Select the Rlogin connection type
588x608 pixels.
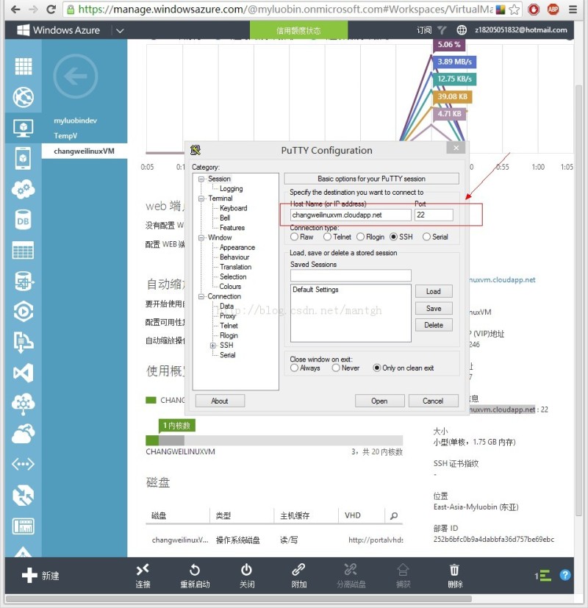coord(360,237)
